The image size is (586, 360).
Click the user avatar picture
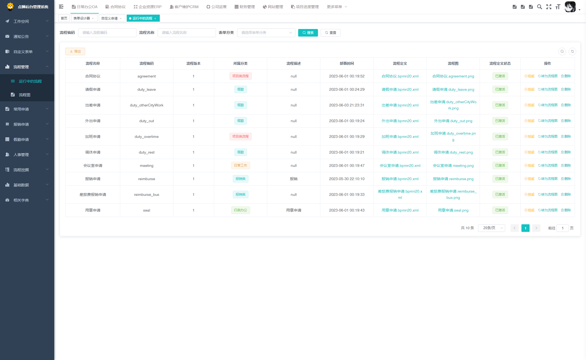click(x=570, y=7)
